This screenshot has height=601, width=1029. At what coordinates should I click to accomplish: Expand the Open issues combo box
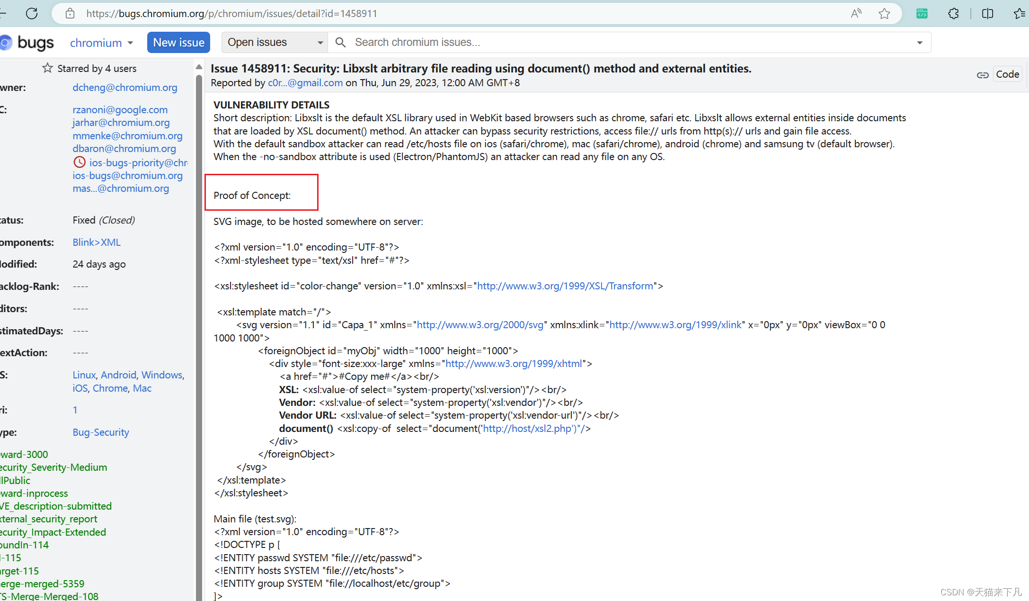point(275,42)
